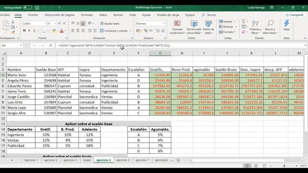Image resolution: width=308 pixels, height=173 pixels.
Task: Switch to Insertar ribbon tab
Action: click(33, 15)
